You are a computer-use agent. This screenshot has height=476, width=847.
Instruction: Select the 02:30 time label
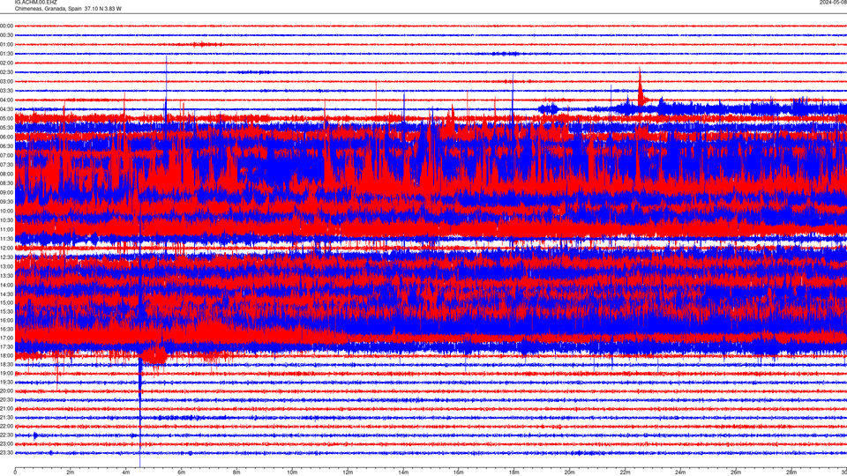pos(6,72)
